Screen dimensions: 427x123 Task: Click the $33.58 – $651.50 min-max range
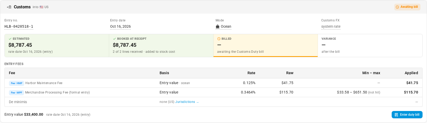point(352,92)
